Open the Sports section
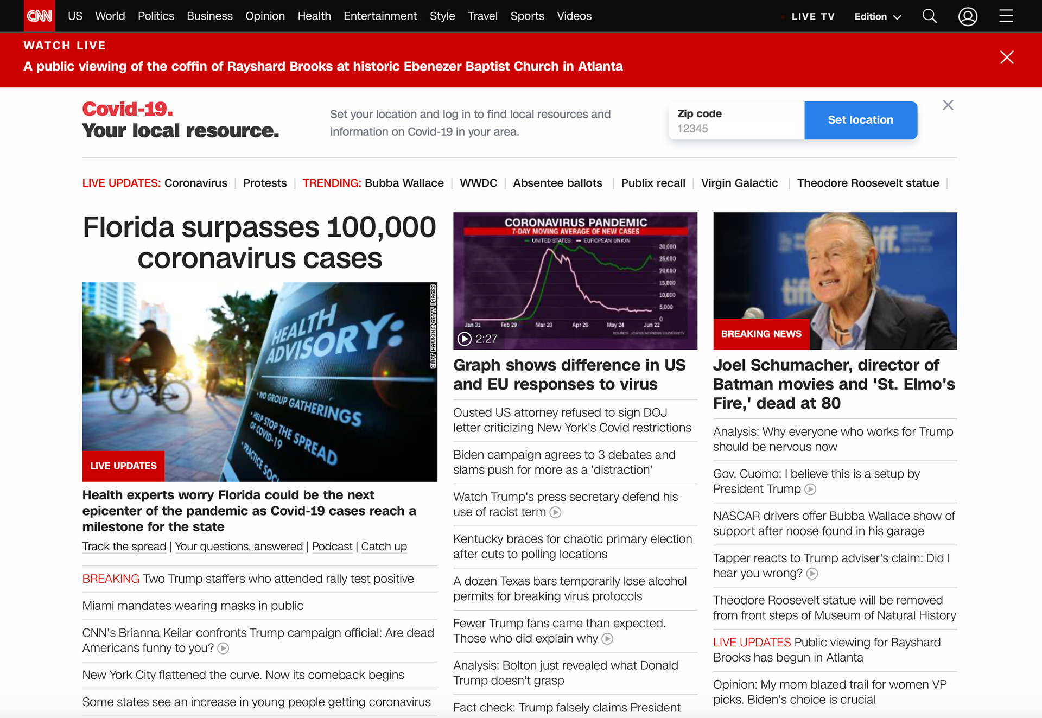 pos(527,16)
